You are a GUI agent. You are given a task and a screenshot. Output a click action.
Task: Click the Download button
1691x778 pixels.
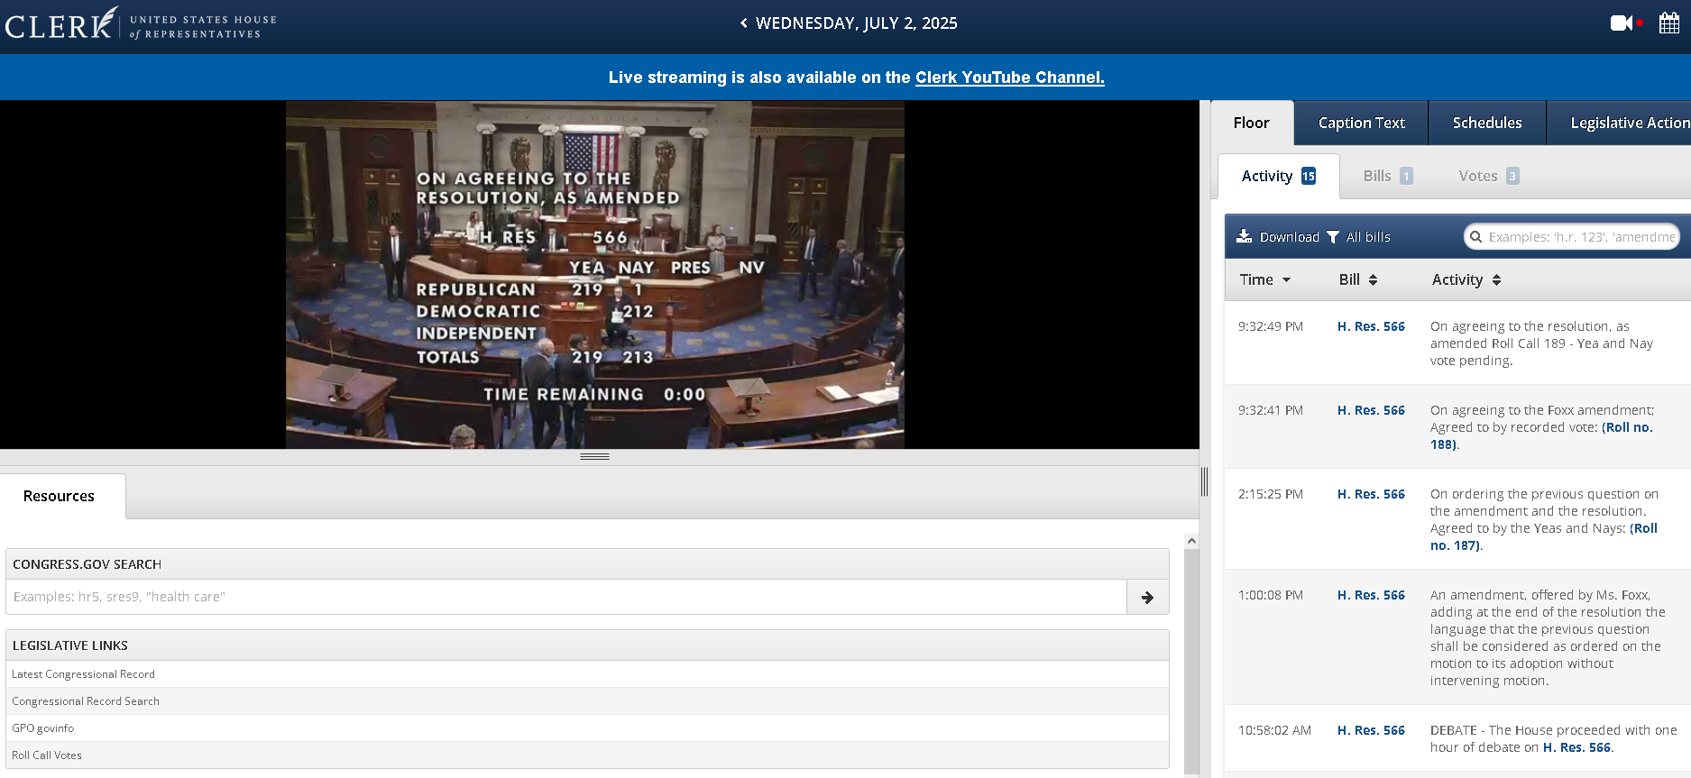coord(1277,237)
